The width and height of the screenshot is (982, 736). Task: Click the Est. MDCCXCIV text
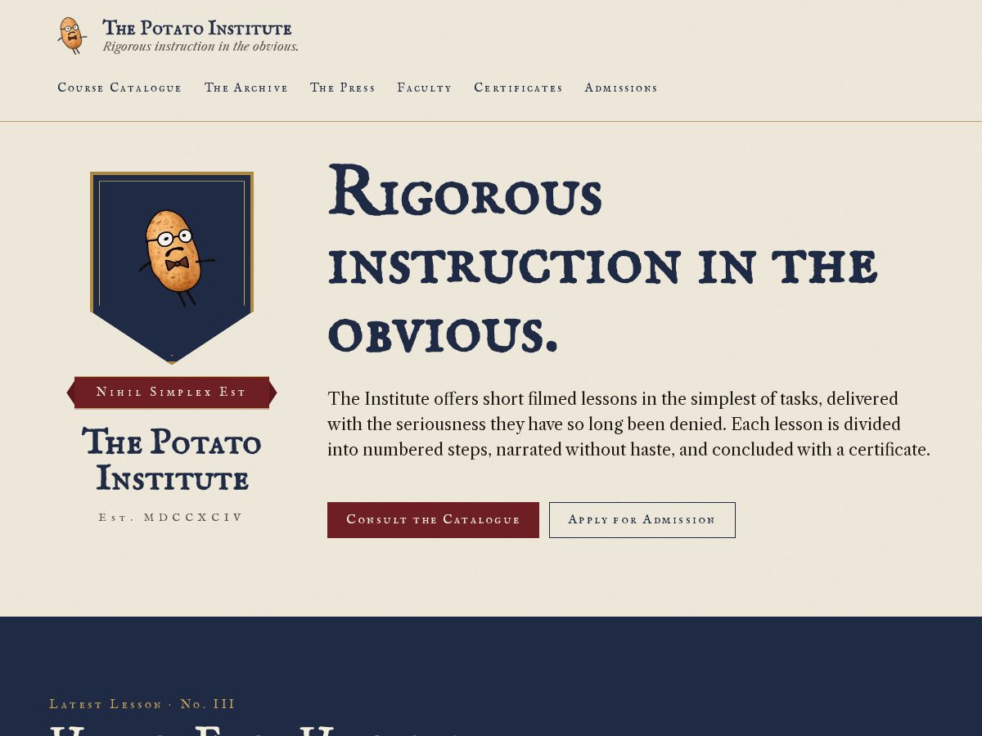tap(172, 518)
